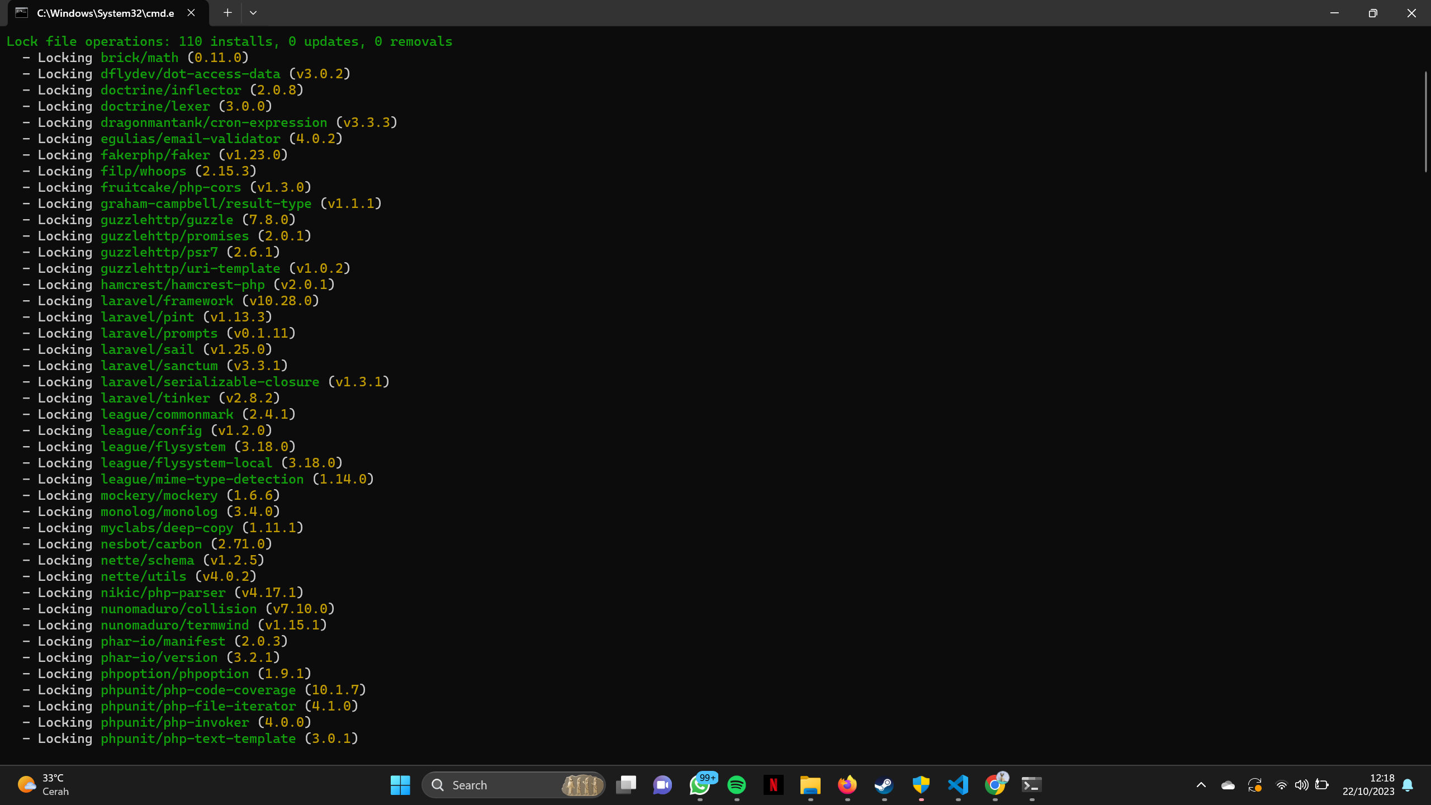1431x805 pixels.
Task: Click 'dflydev/dot-access-data' package name
Action: 191,74
